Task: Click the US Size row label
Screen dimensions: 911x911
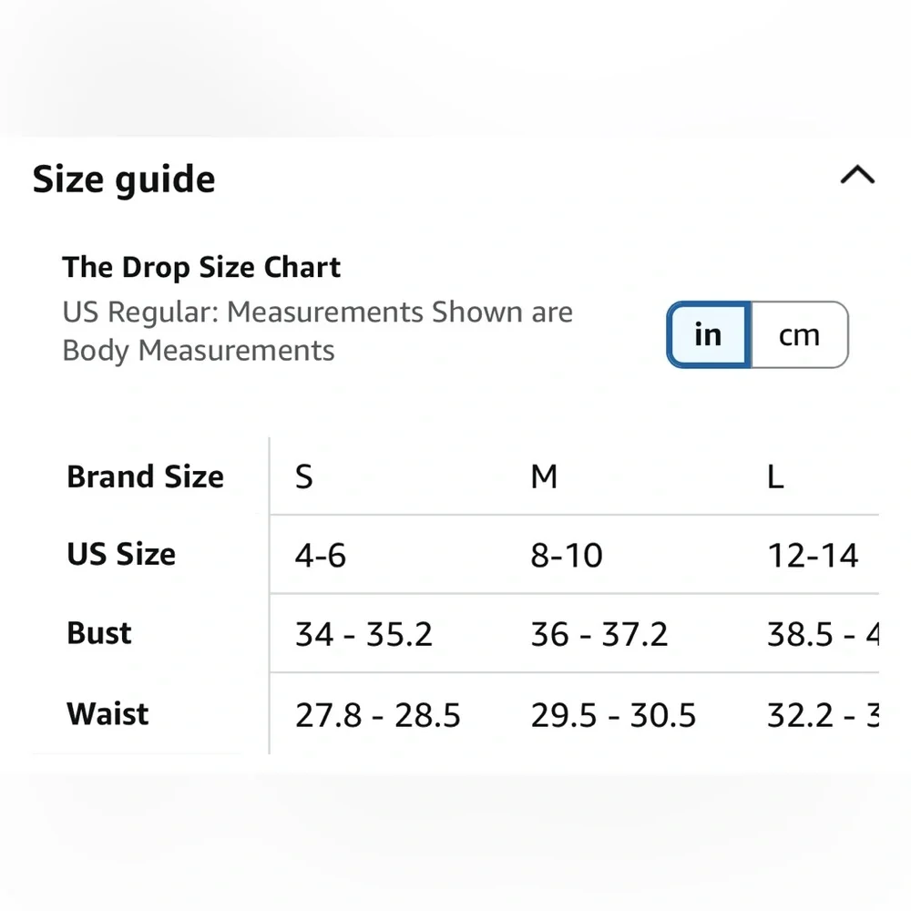Action: tap(121, 554)
